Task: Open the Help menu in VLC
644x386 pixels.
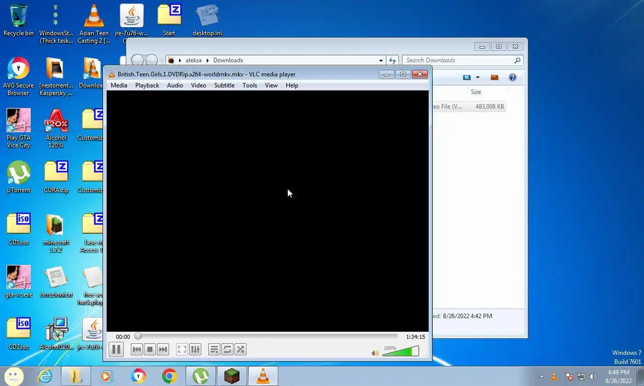Action: pos(292,85)
